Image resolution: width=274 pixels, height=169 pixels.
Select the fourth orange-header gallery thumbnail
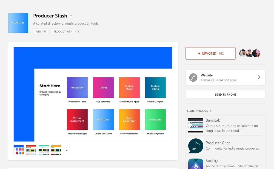pos(56,150)
